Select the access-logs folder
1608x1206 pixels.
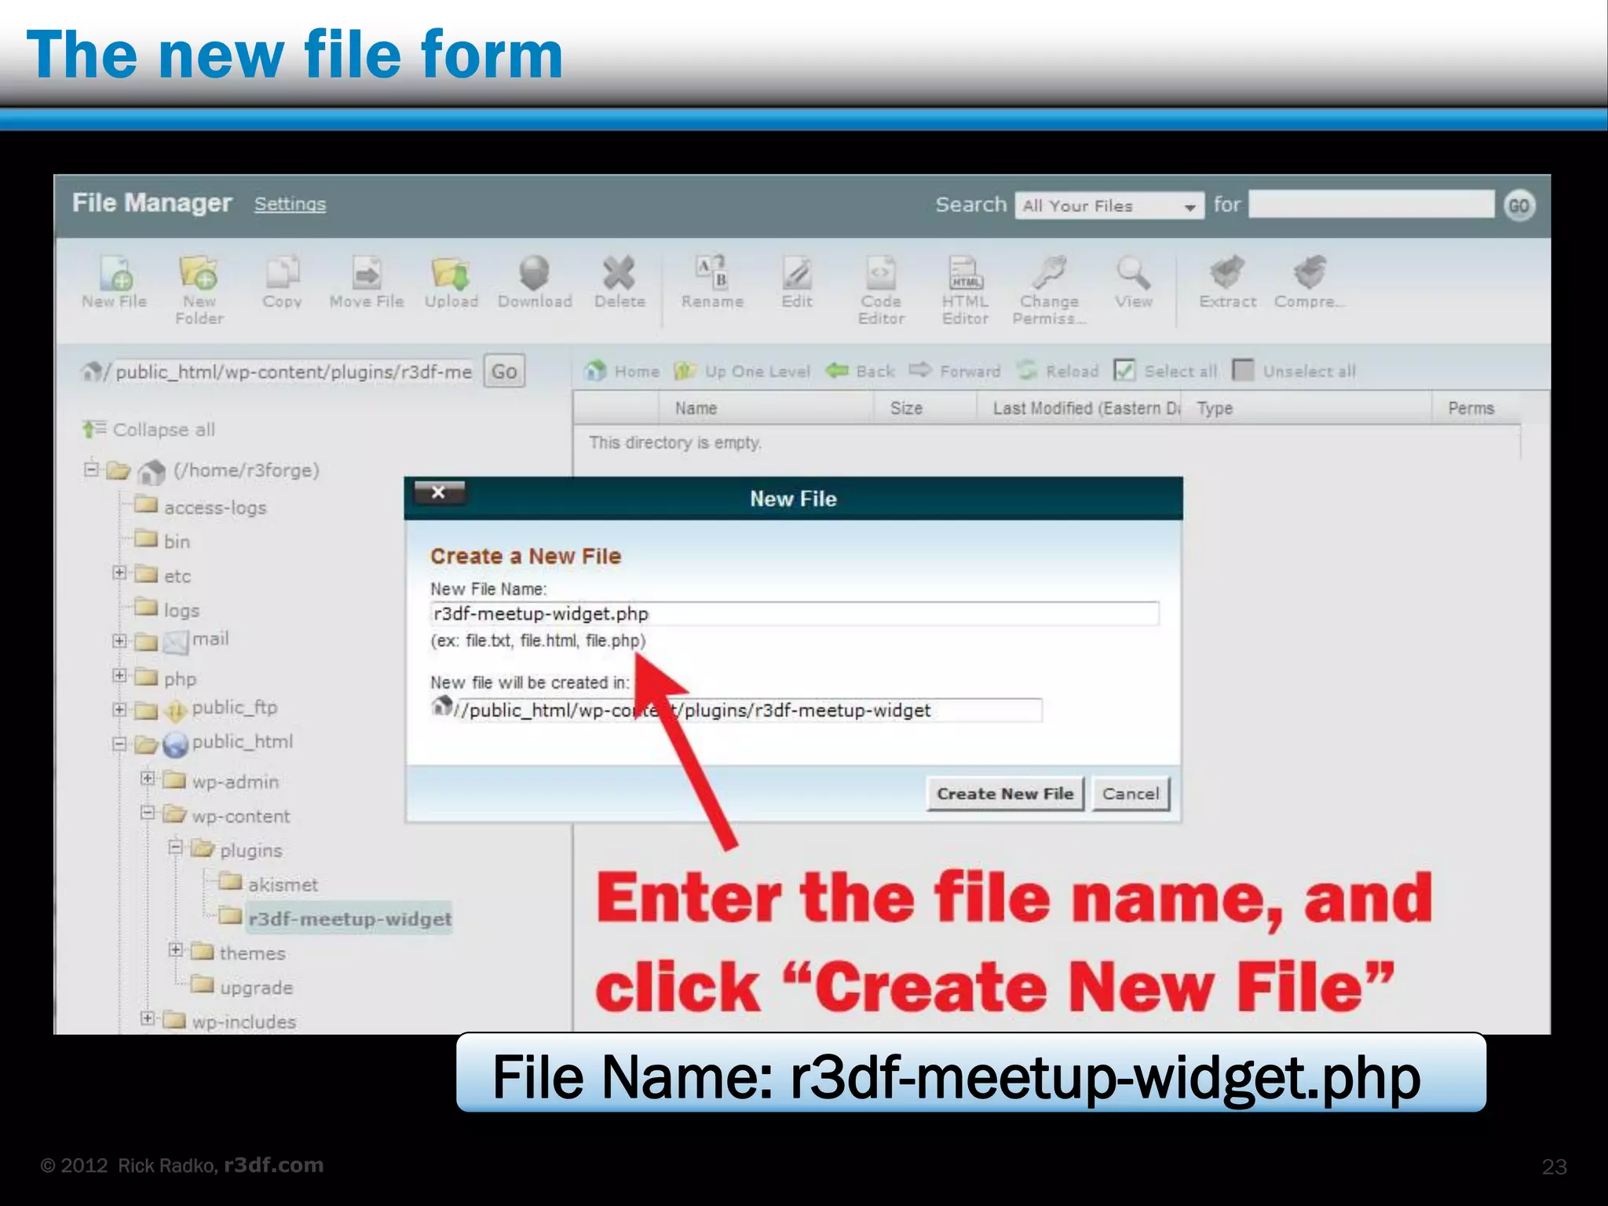(x=201, y=506)
